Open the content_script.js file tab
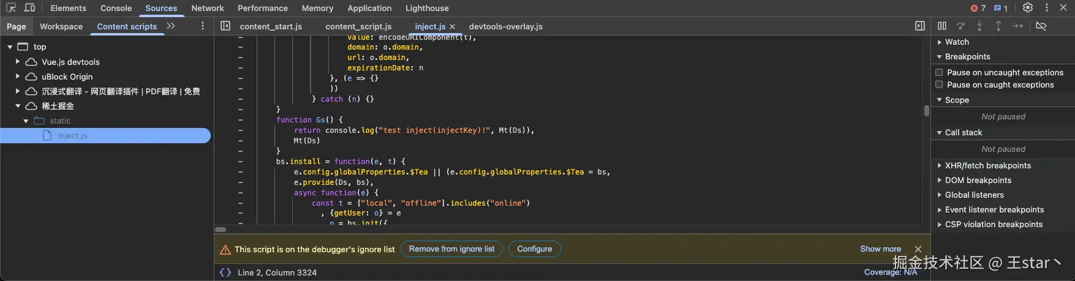This screenshot has height=281, width=1075. (x=358, y=27)
